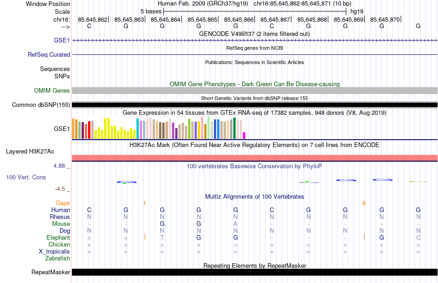Click Basewise Conservation by PhyloP title

click(x=255, y=166)
